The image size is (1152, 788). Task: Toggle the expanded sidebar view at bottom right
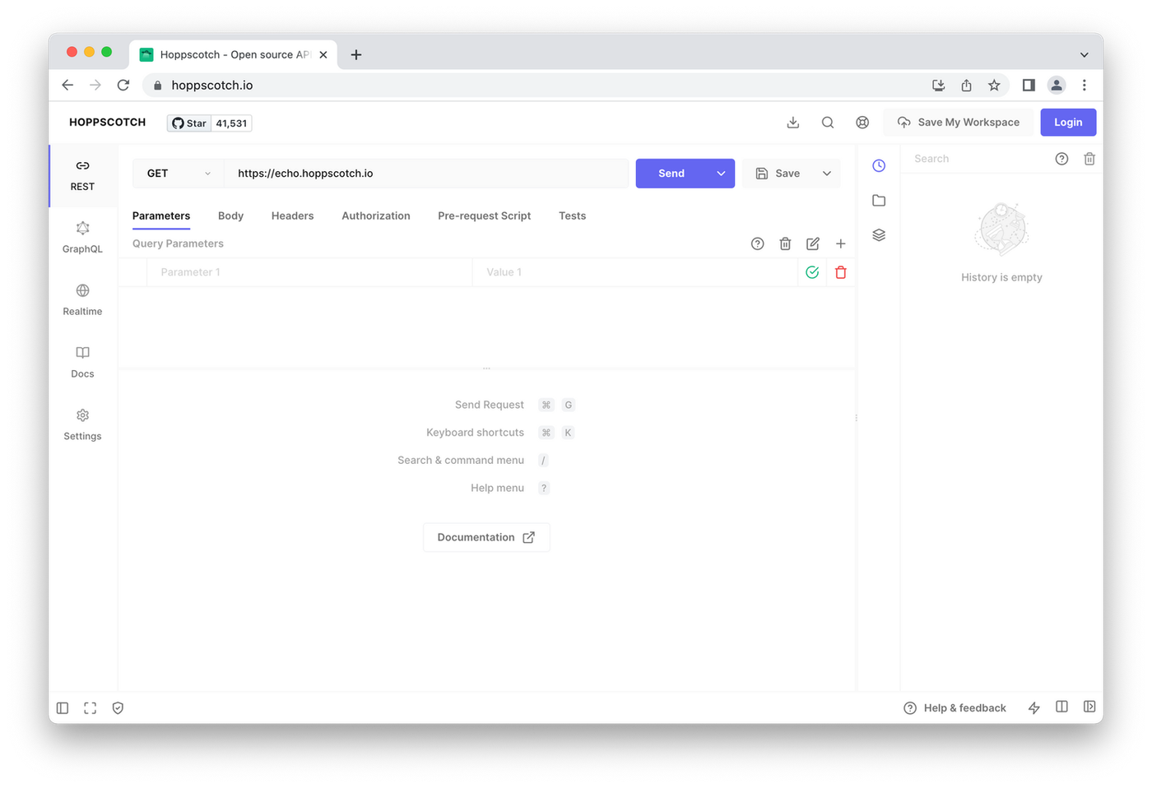[x=1089, y=707]
